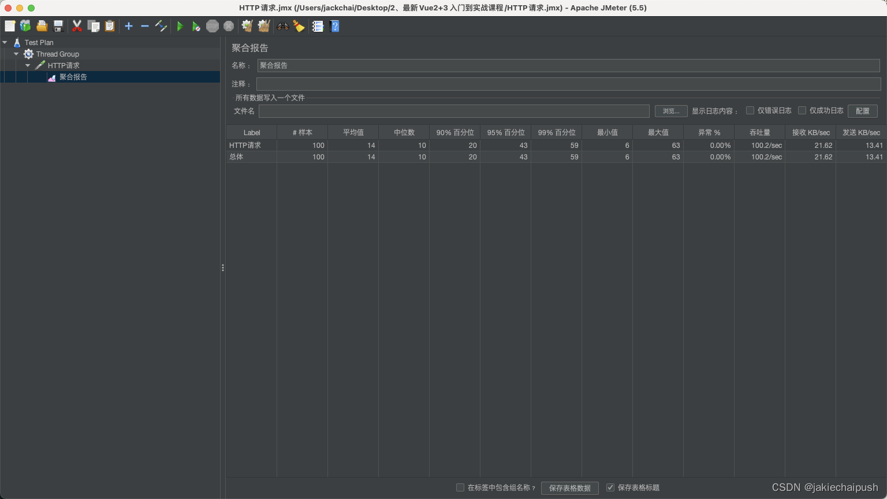Click the 注释 comments input field
Viewport: 887px width, 499px height.
click(568, 84)
